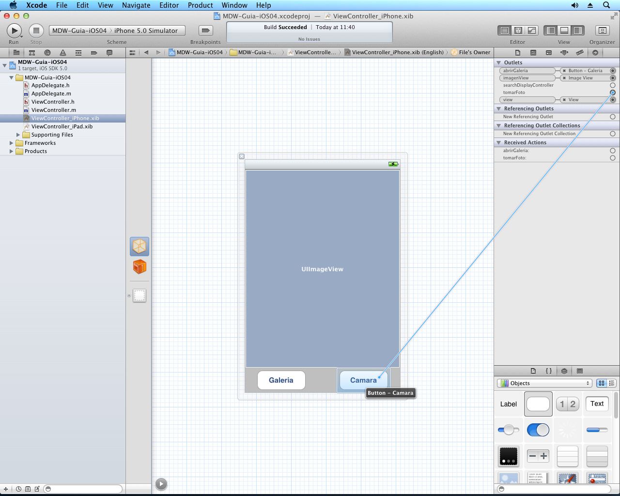Select First Responder orange cube in dock
Screen dimensions: 620x496
tap(139, 266)
